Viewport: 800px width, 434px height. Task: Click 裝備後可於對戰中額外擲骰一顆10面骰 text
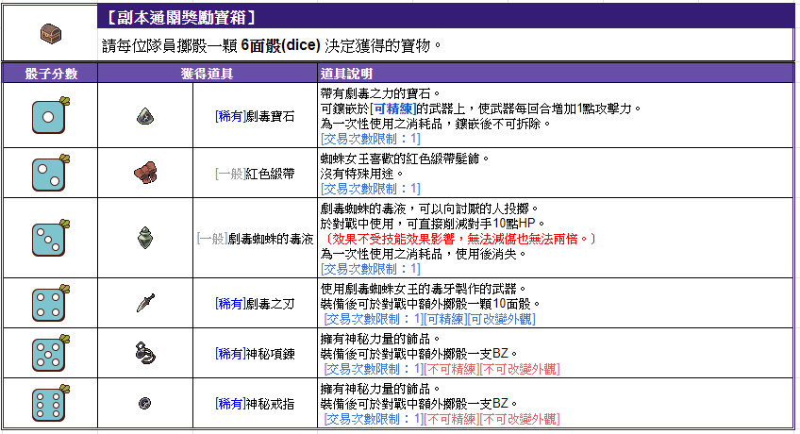[430, 304]
